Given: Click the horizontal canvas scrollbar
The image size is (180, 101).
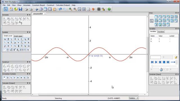Looking at the screenshot, I should coord(88,95).
